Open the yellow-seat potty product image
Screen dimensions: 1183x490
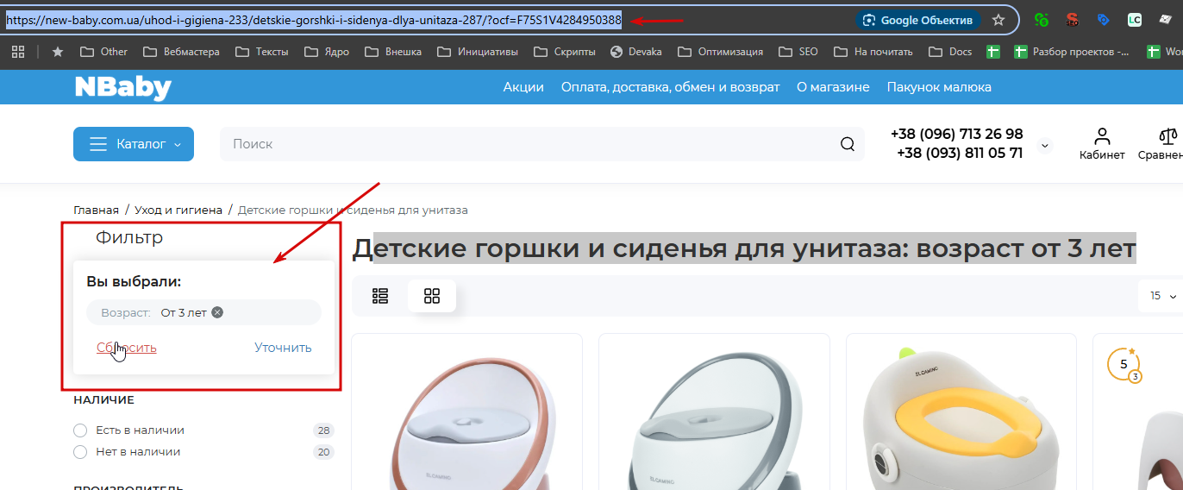point(961,418)
